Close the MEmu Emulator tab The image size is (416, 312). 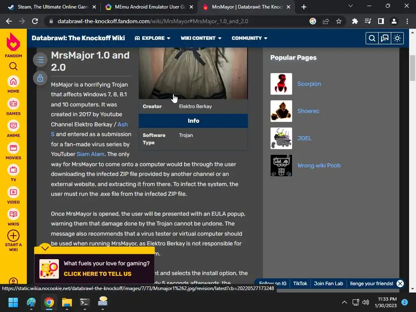(x=191, y=7)
